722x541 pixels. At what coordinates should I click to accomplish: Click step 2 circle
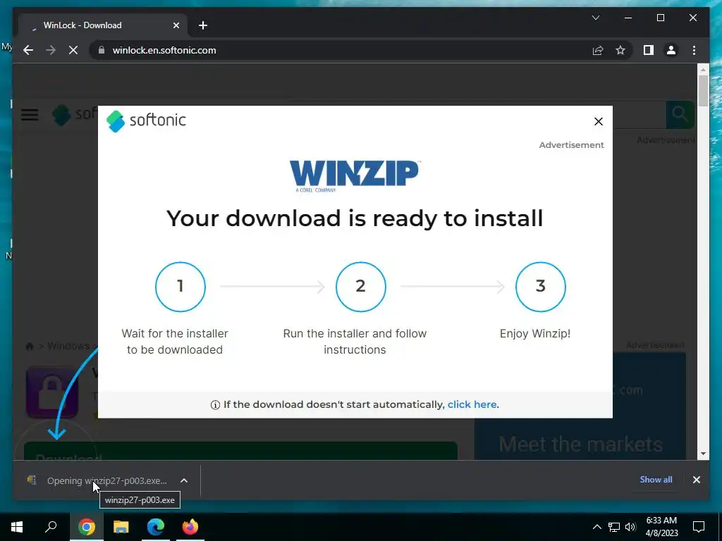click(x=360, y=287)
